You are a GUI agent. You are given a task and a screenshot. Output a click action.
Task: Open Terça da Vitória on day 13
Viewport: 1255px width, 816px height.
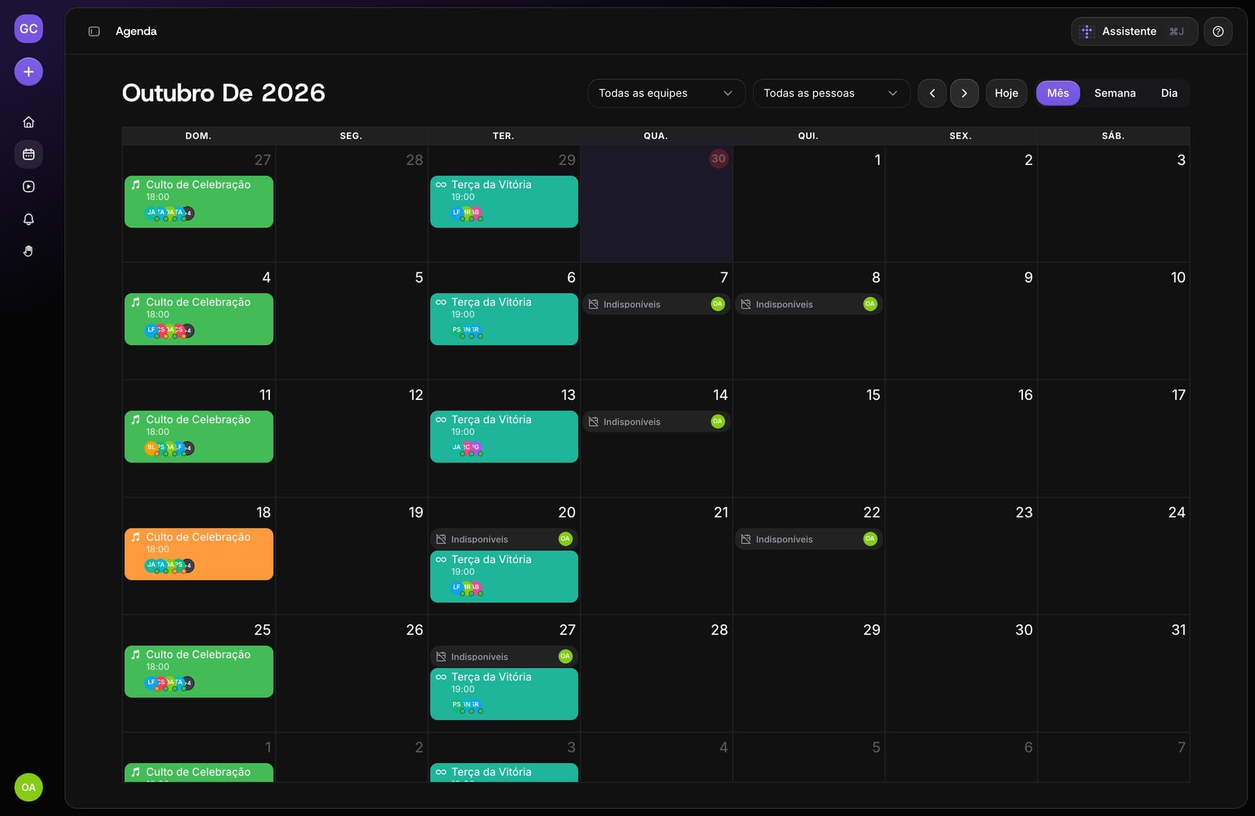click(x=504, y=436)
